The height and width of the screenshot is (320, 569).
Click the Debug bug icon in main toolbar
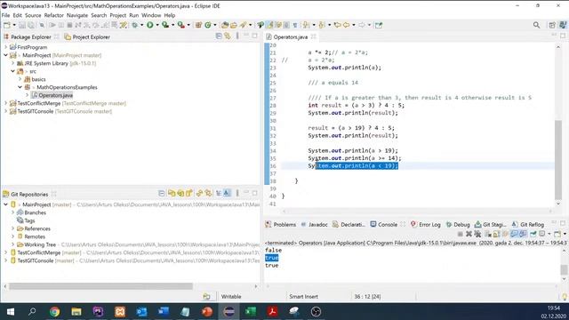[134, 25]
